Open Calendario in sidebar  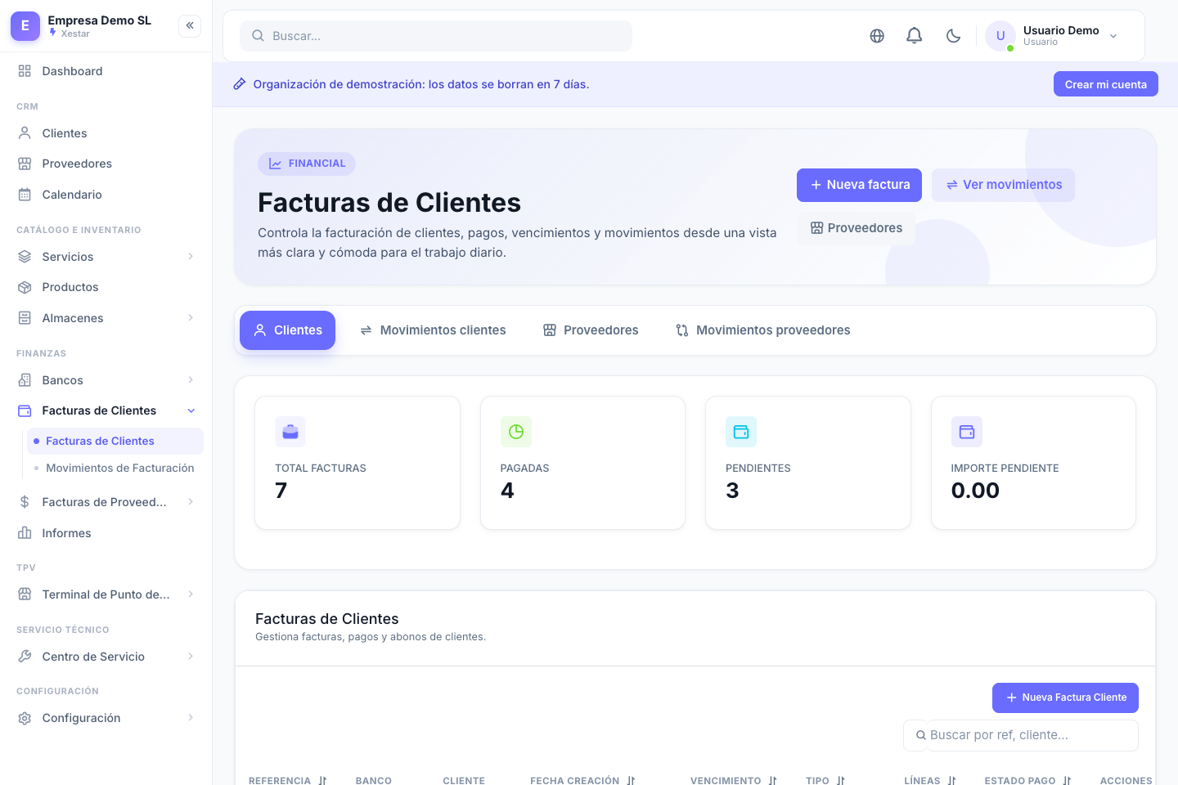click(106, 195)
